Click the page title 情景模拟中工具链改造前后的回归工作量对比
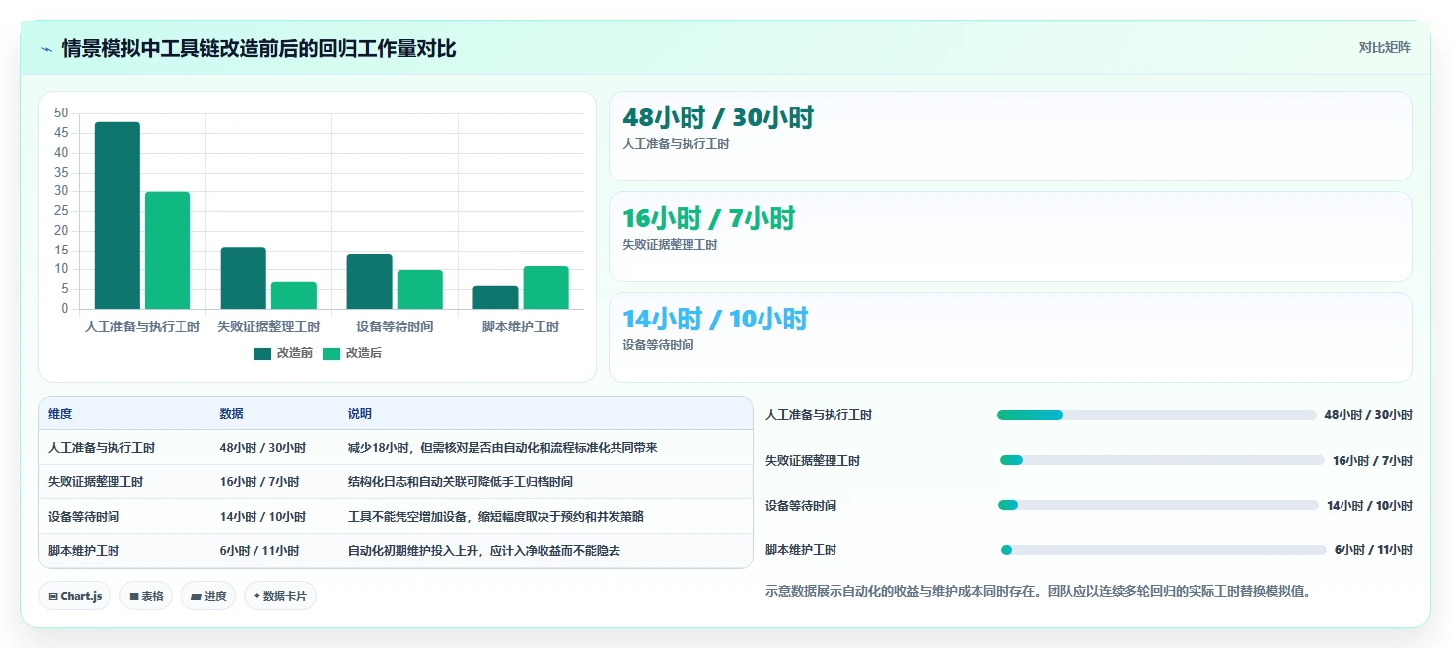 coord(258,48)
